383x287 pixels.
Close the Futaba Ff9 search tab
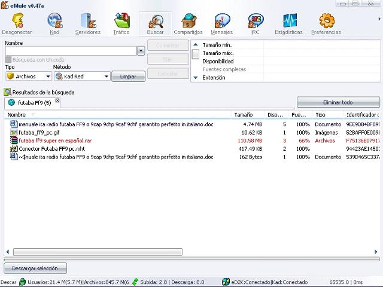tap(57, 101)
